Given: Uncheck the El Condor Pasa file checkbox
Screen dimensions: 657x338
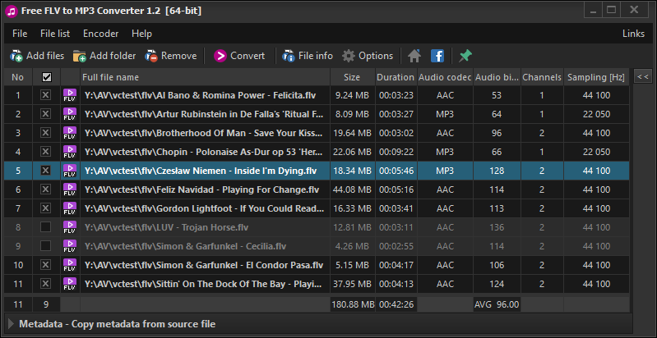Looking at the screenshot, I should click(46, 265).
